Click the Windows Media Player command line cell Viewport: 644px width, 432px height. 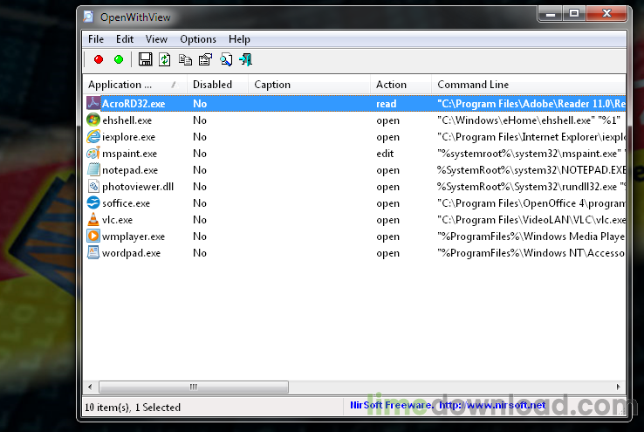tap(531, 237)
